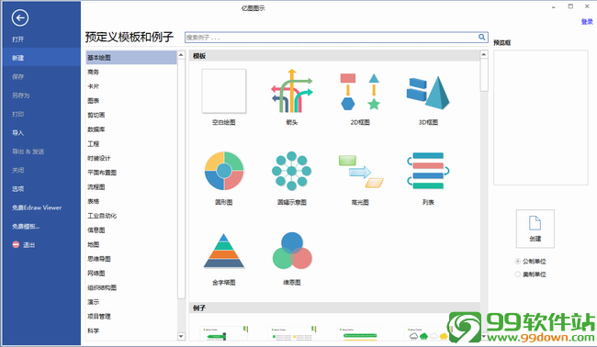
Task: Click 保存 in the file menu
Action: coord(17,76)
